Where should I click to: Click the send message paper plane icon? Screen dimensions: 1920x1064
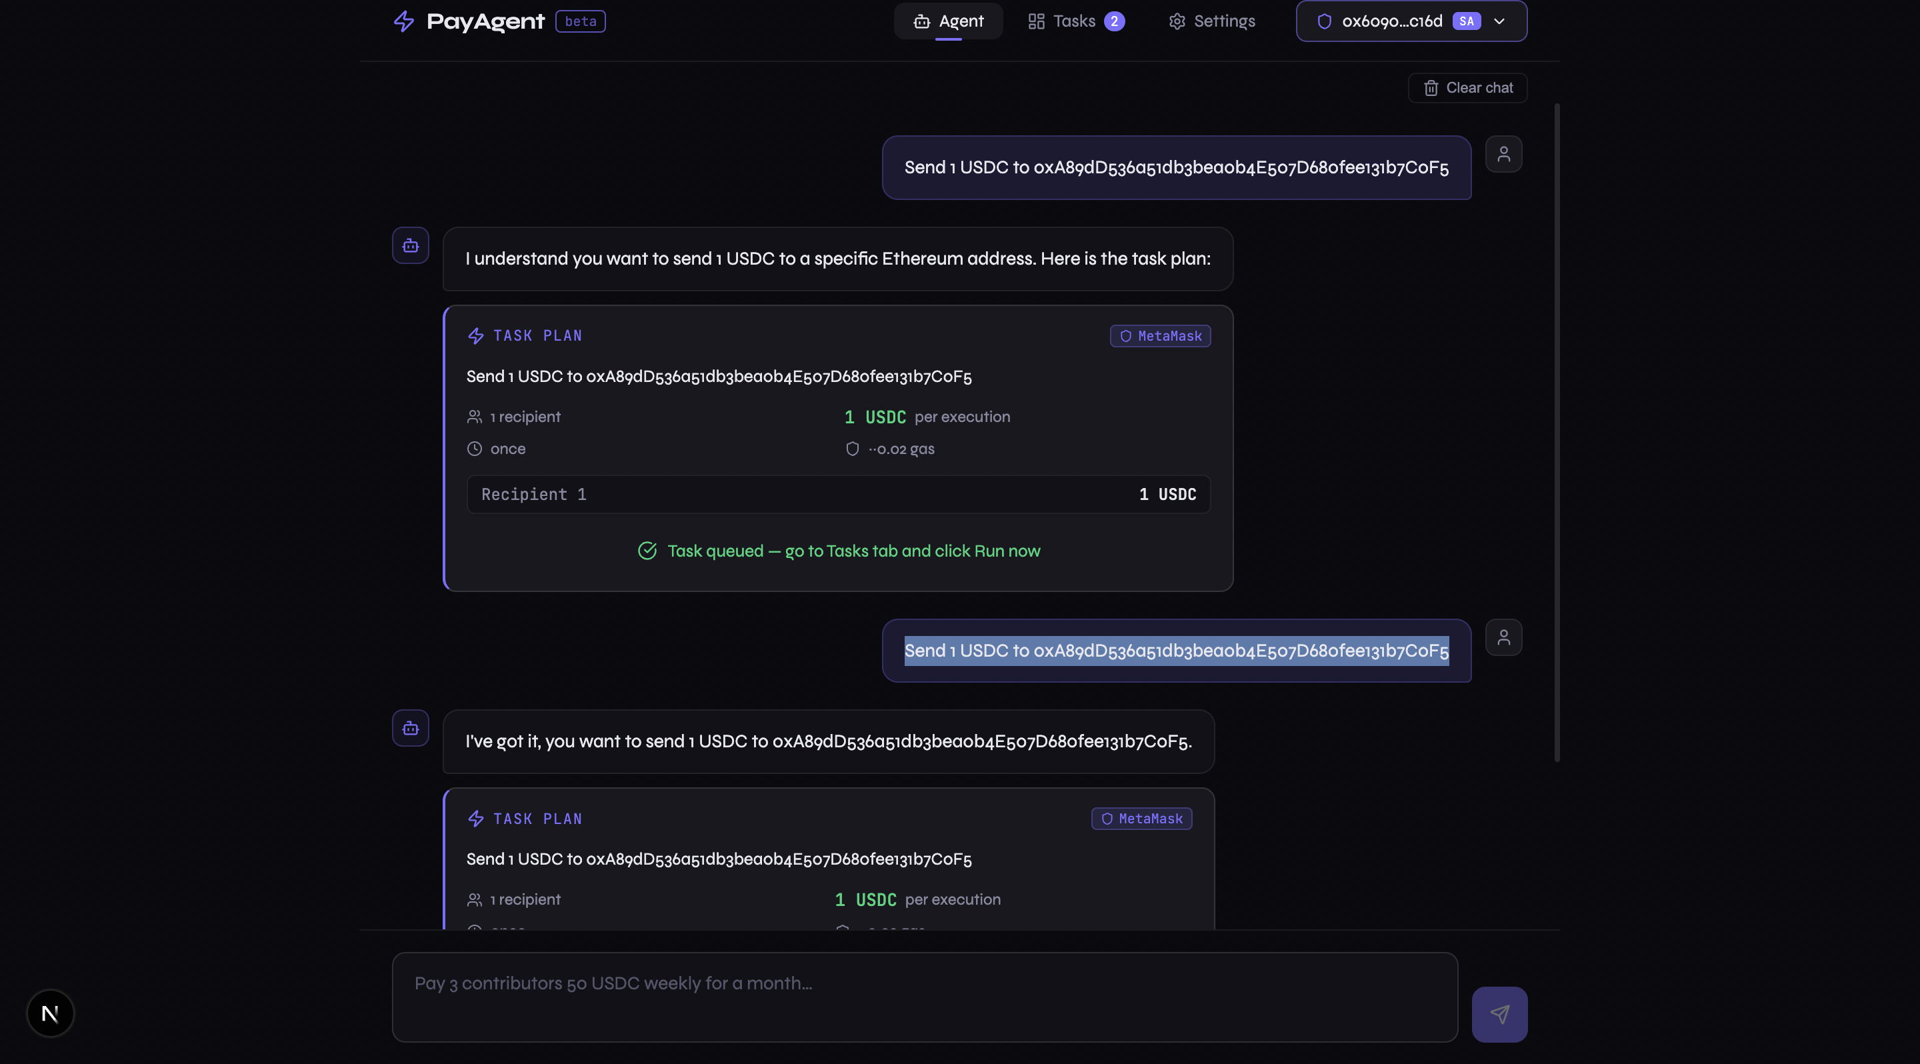1499,1014
